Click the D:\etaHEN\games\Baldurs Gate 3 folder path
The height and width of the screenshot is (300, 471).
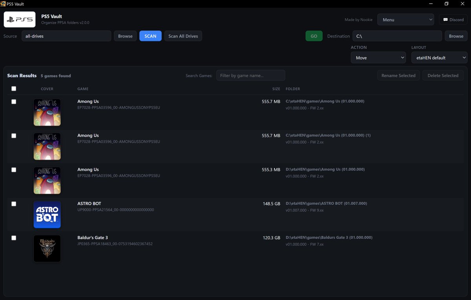click(x=329, y=238)
